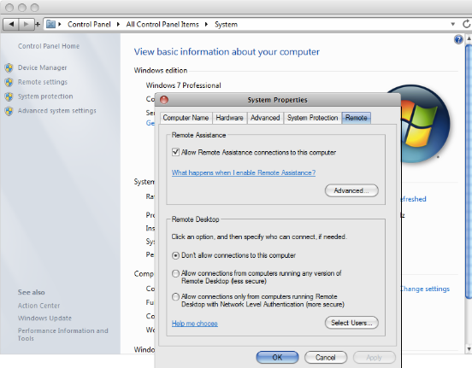Click the refresh icon in address bar

tap(466, 24)
